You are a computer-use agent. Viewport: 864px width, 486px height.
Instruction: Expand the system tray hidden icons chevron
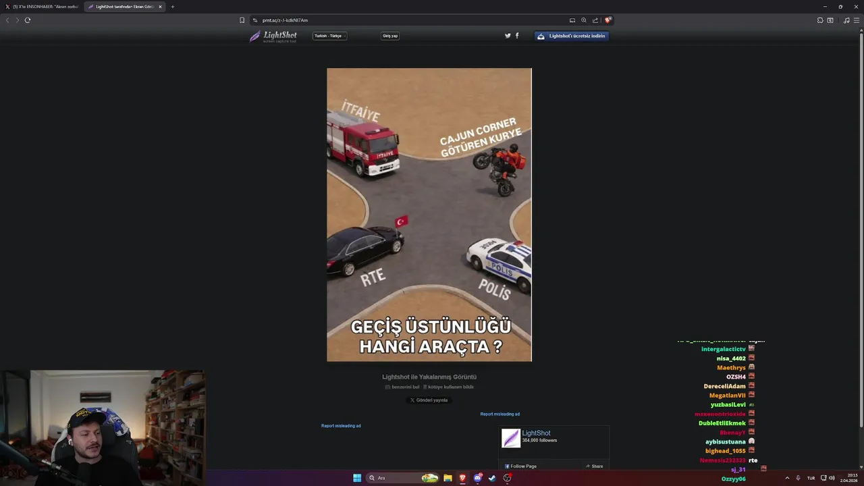[787, 478]
